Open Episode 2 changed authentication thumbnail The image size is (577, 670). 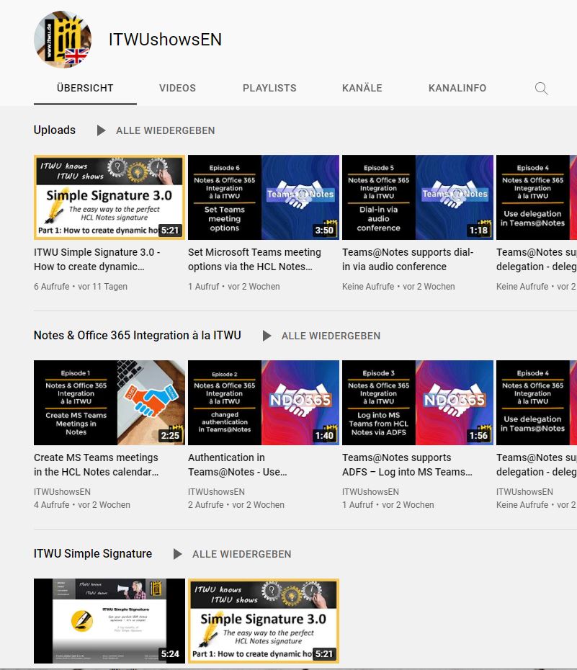[x=264, y=403]
